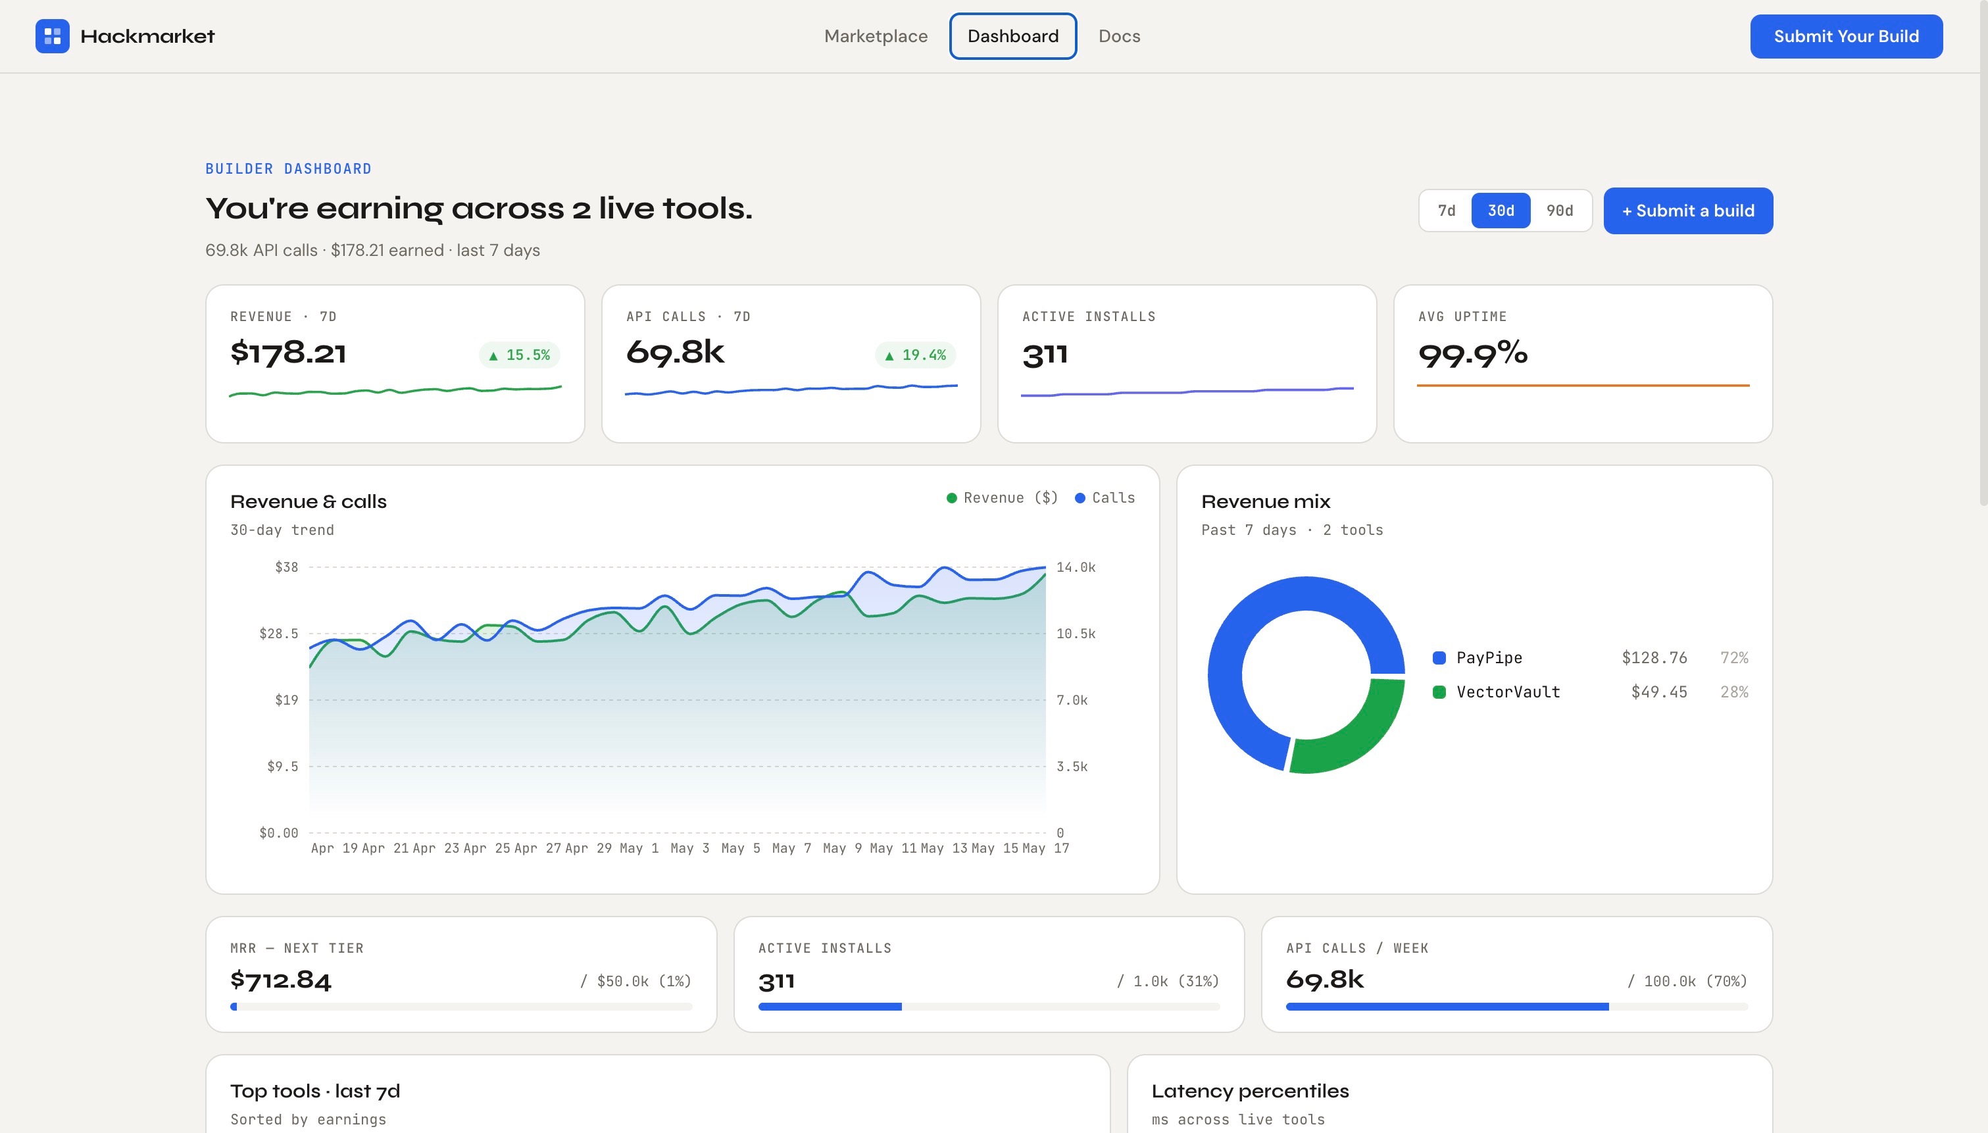Click the Calls legend blue dot
Image resolution: width=1988 pixels, height=1133 pixels.
(1080, 498)
